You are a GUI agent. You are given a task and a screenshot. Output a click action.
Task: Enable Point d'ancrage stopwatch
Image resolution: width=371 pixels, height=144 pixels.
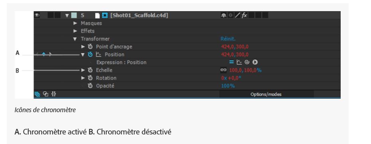[90, 47]
